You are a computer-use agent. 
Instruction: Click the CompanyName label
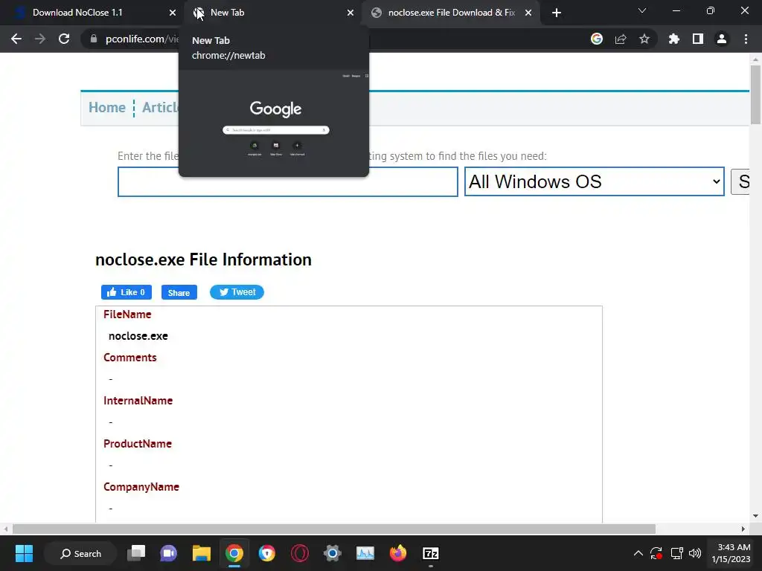pyautogui.click(x=141, y=487)
